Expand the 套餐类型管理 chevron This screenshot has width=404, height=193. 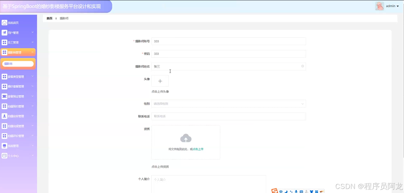coord(33,76)
